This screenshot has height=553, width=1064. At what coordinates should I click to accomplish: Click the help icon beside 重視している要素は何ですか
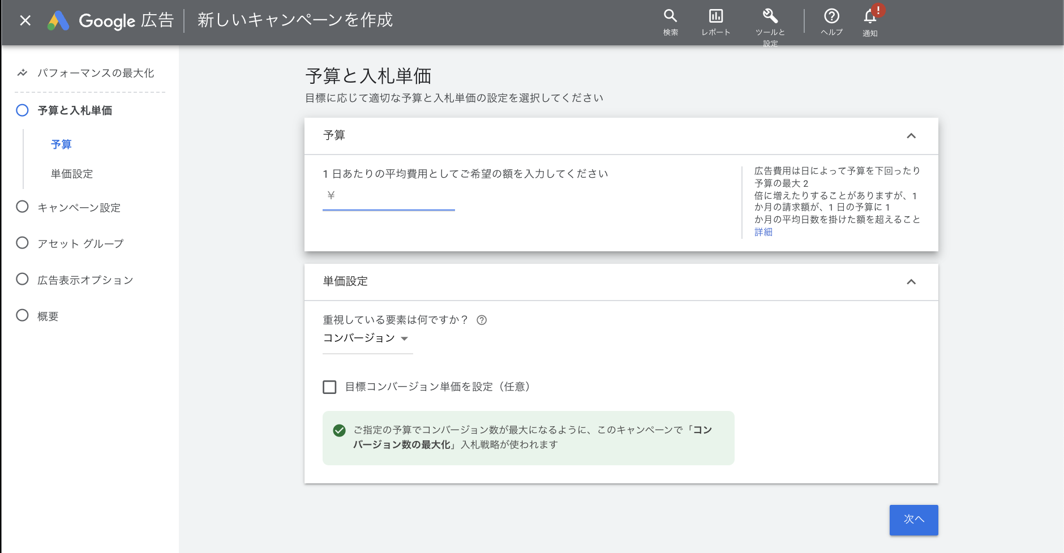click(x=482, y=320)
